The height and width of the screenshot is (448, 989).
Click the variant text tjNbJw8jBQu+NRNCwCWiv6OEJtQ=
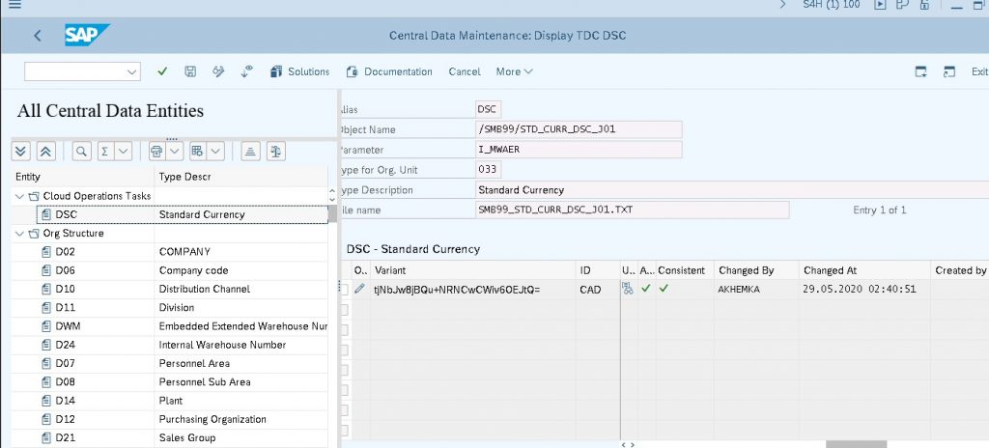457,289
